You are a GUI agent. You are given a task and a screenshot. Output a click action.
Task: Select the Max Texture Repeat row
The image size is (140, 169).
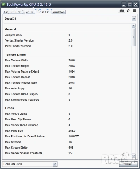68,77
